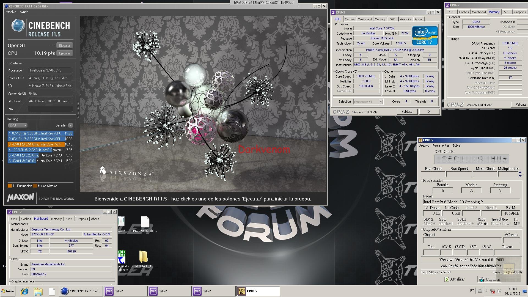This screenshot has height=297, width=528.
Task: Click the first CPU-Z taskbar item
Action: click(125, 291)
